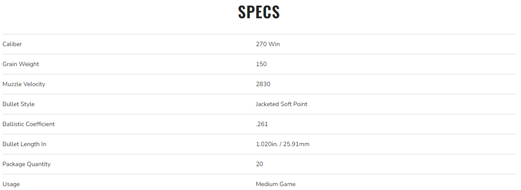Select the grain weight value 150
The image size is (521, 190).
click(261, 64)
